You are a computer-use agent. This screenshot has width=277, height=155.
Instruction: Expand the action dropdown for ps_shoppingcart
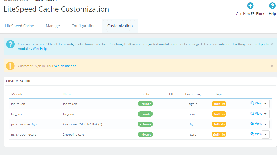click(x=266, y=134)
